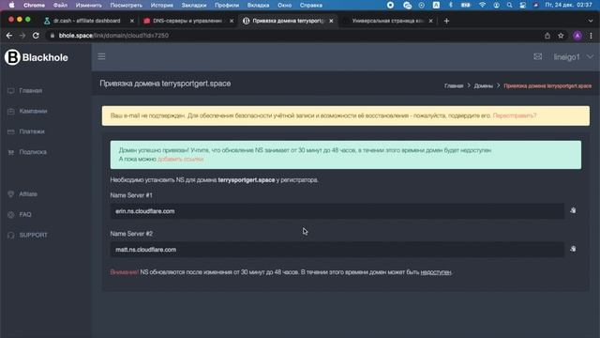Open Spotlight search icon
This screenshot has height=338, width=600.
pyautogui.click(x=509, y=5)
